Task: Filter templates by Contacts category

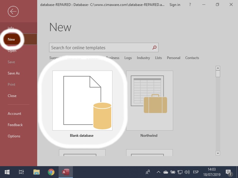Action: coord(192,58)
